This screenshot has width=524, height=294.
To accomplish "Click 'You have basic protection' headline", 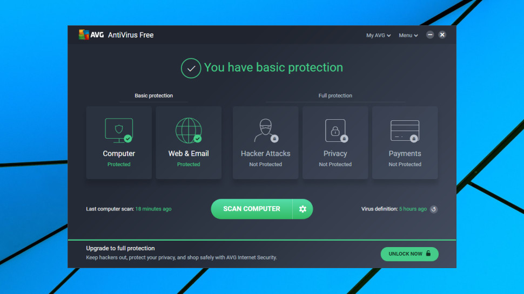I will [273, 68].
